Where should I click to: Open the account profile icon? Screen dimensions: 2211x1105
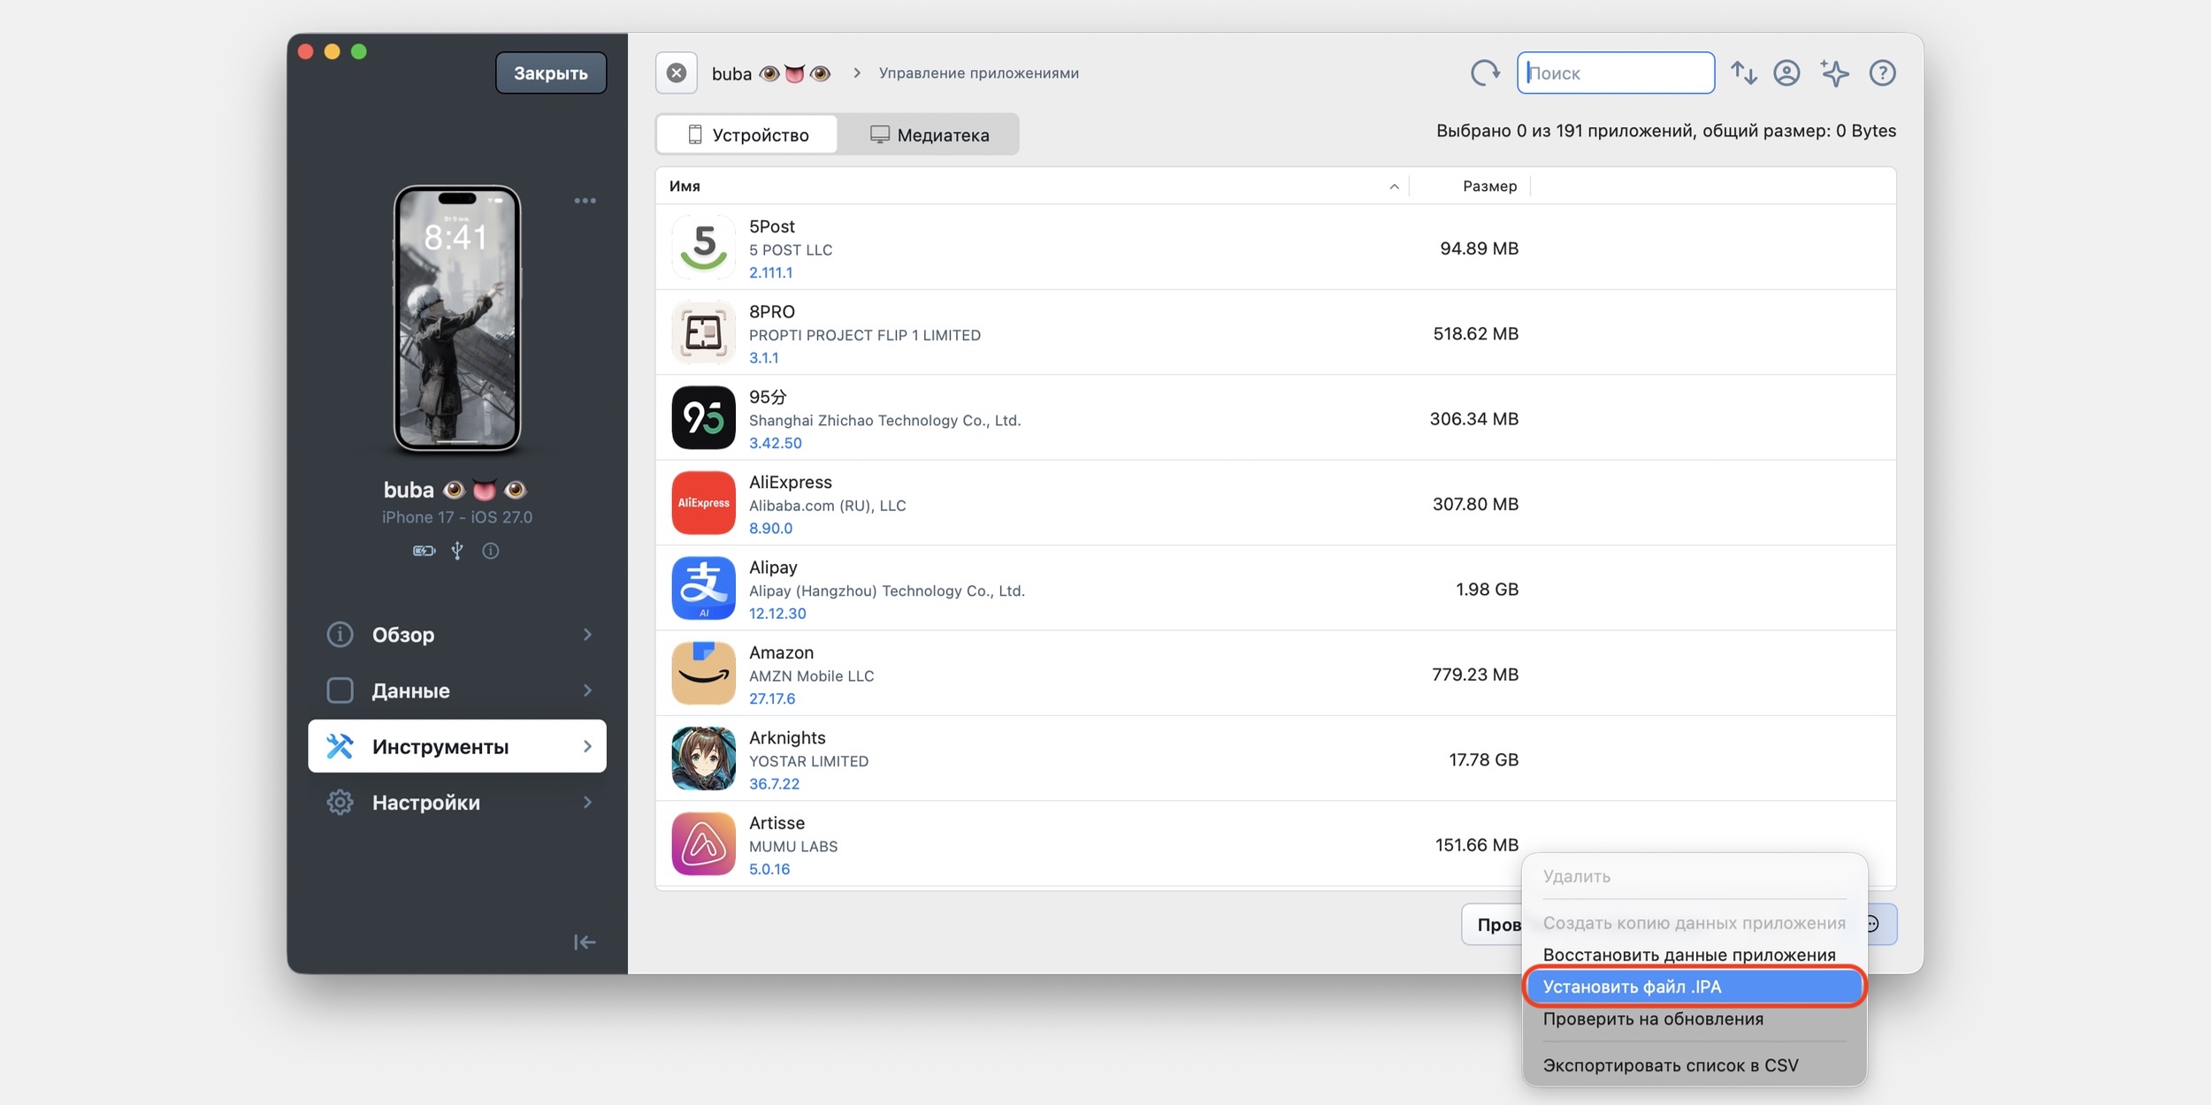click(x=1786, y=72)
